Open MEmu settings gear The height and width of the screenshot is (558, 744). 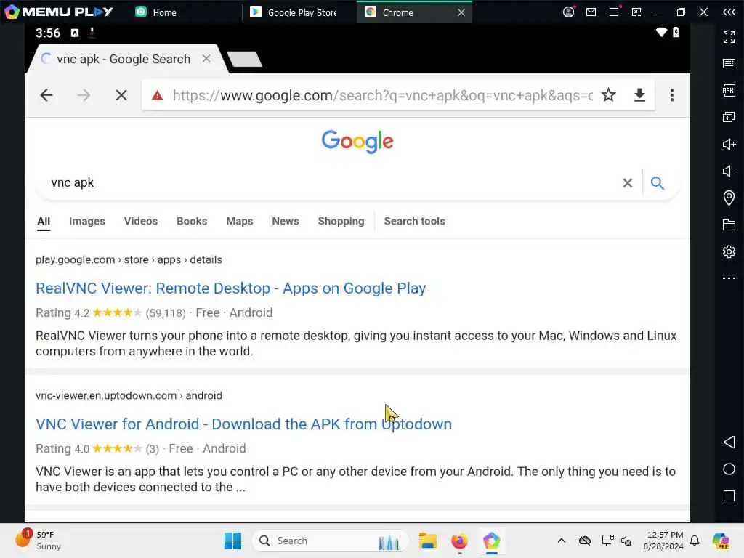coord(729,251)
